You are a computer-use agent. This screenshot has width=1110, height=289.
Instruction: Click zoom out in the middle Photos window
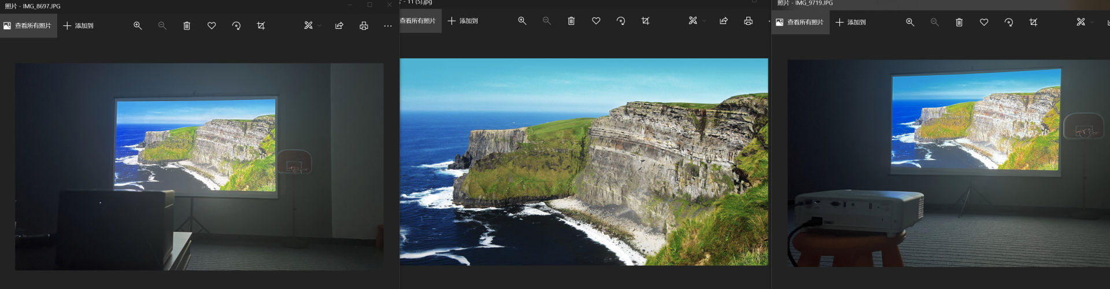546,21
